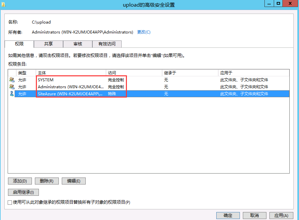
Task: Switch to the 共享 tab
Action: (x=48, y=44)
